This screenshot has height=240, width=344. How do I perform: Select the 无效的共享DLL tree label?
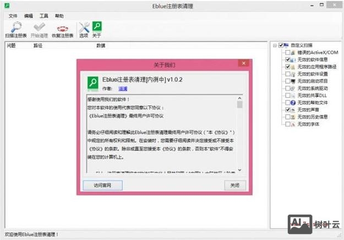pyautogui.click(x=312, y=96)
